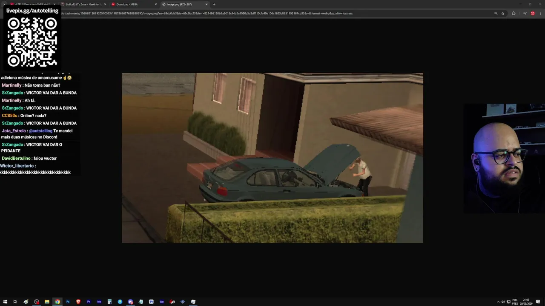Open a new Chrome tab
The image size is (545, 306).
pos(214,4)
